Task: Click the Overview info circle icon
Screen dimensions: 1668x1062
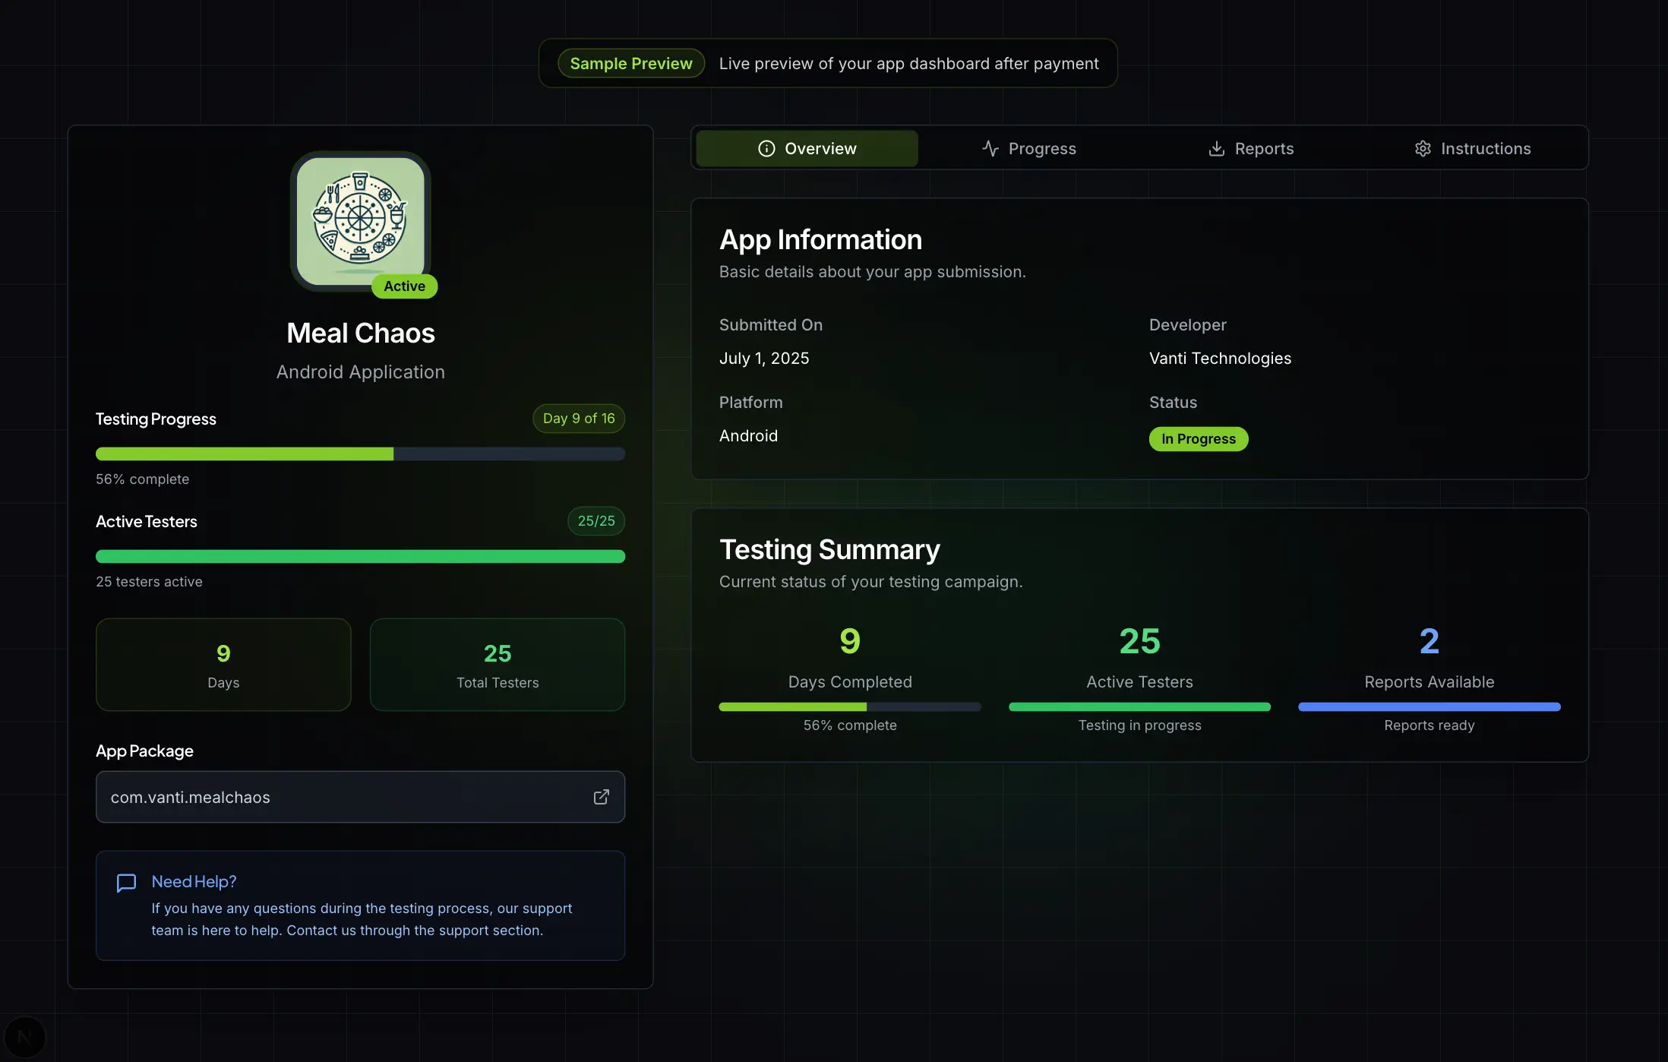Action: 766,148
